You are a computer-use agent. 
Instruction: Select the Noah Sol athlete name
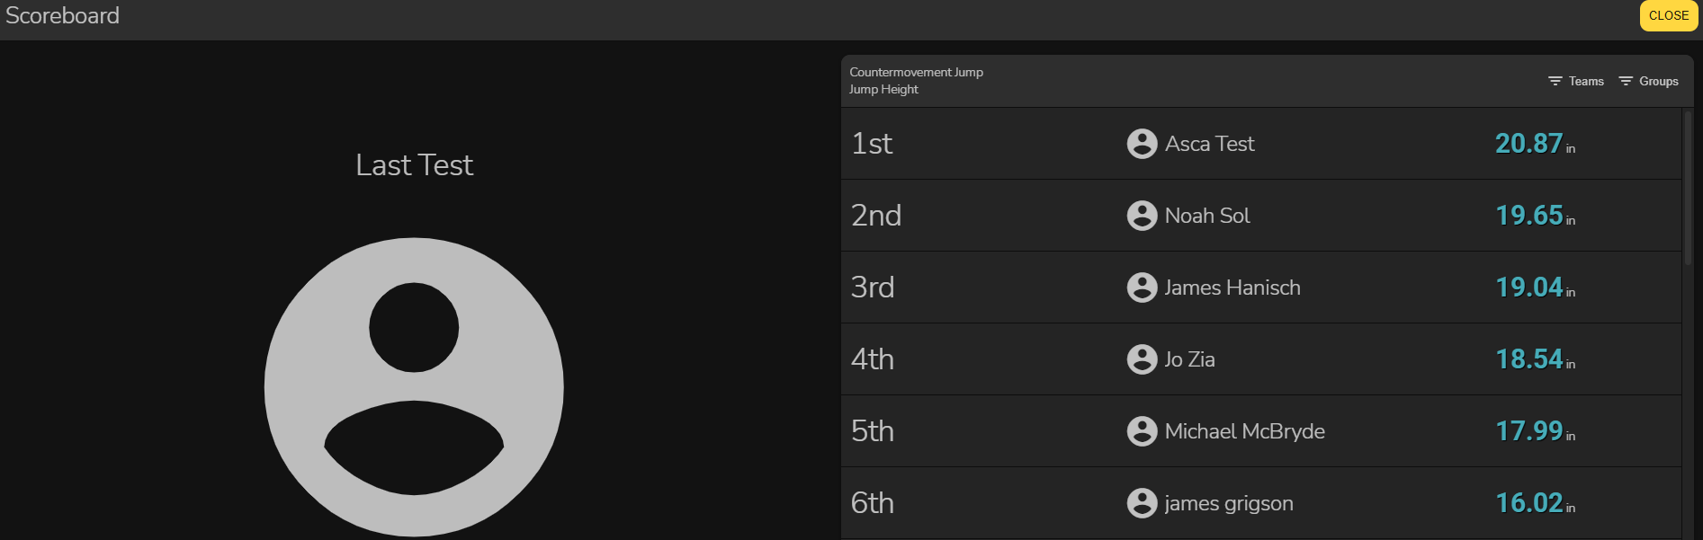coord(1207,216)
